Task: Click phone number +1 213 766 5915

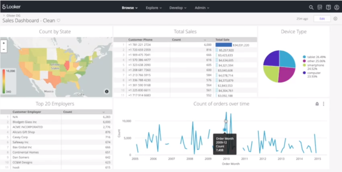Action: click(x=139, y=75)
